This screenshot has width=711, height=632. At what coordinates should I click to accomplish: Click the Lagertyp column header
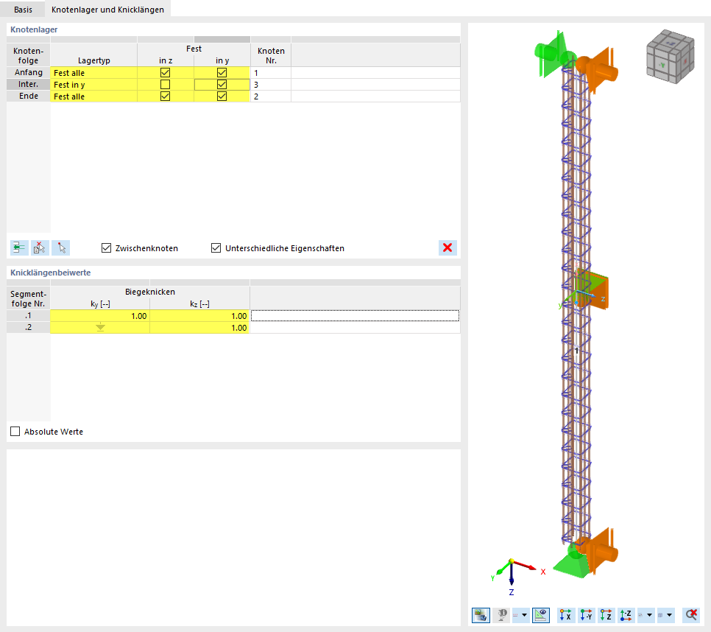[94, 55]
